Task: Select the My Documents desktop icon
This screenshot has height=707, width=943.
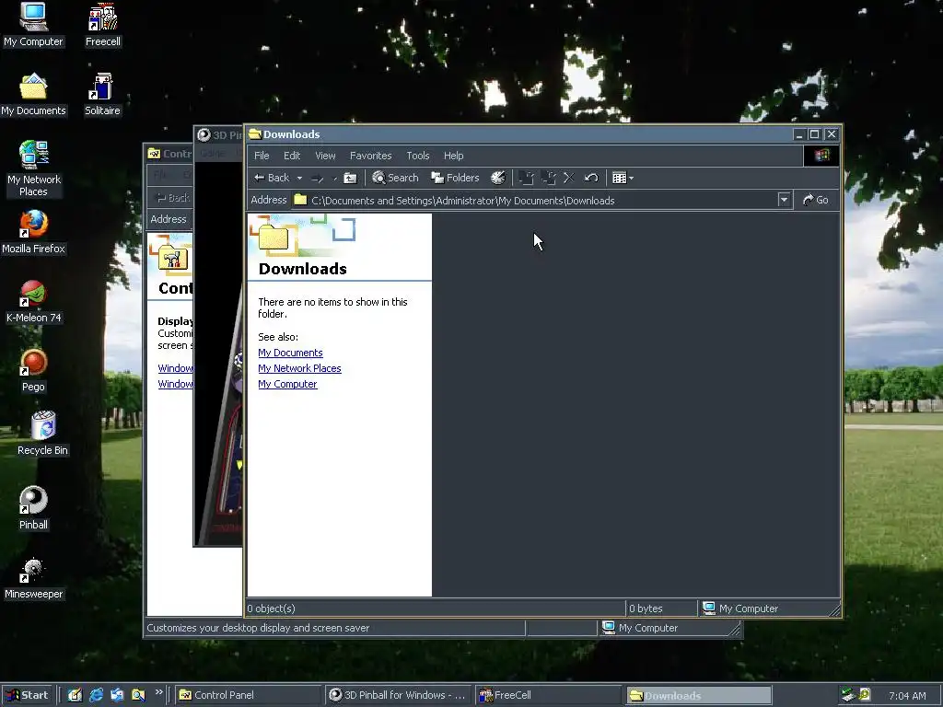Action: (33, 94)
